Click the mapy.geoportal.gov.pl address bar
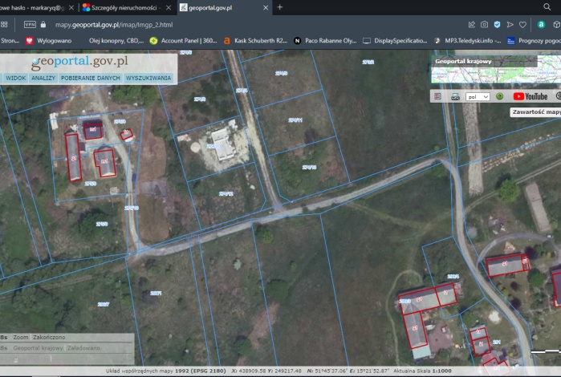561x377 pixels. click(x=114, y=25)
